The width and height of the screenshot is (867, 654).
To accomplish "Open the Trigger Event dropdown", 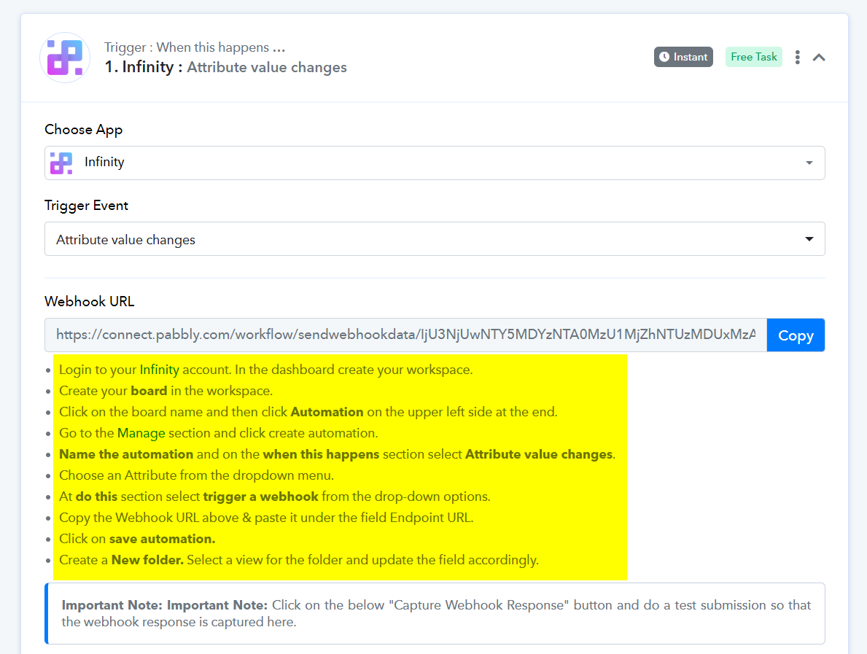I will click(x=435, y=239).
